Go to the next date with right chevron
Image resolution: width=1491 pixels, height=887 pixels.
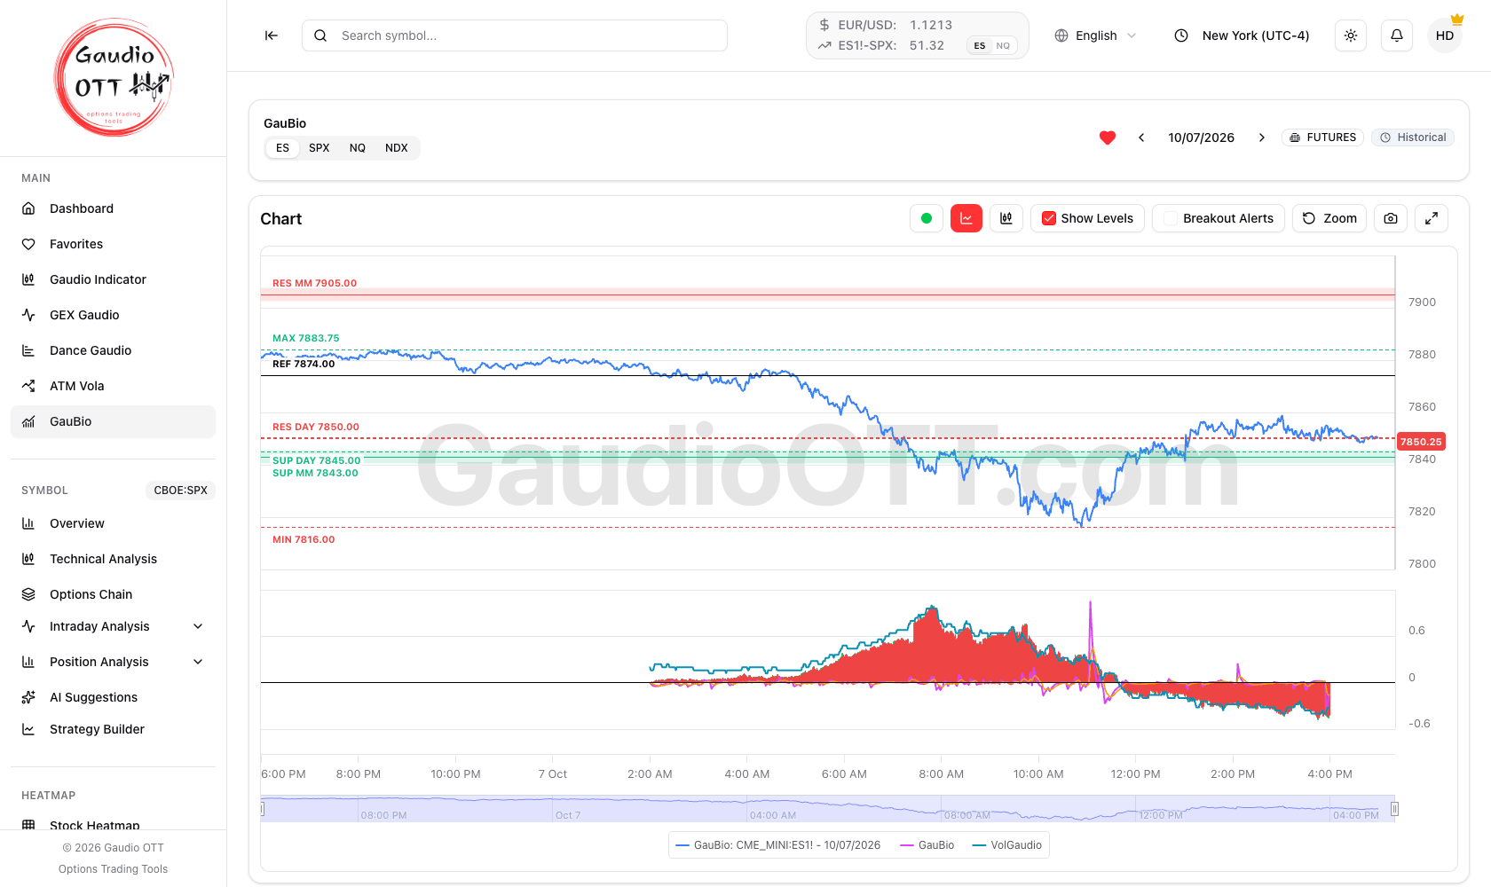(x=1261, y=137)
